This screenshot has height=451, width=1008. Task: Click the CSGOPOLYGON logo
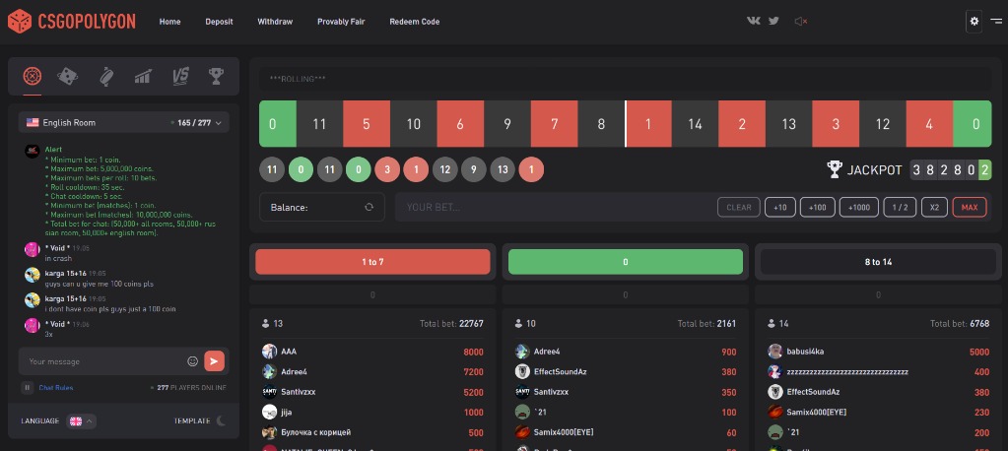tap(71, 22)
